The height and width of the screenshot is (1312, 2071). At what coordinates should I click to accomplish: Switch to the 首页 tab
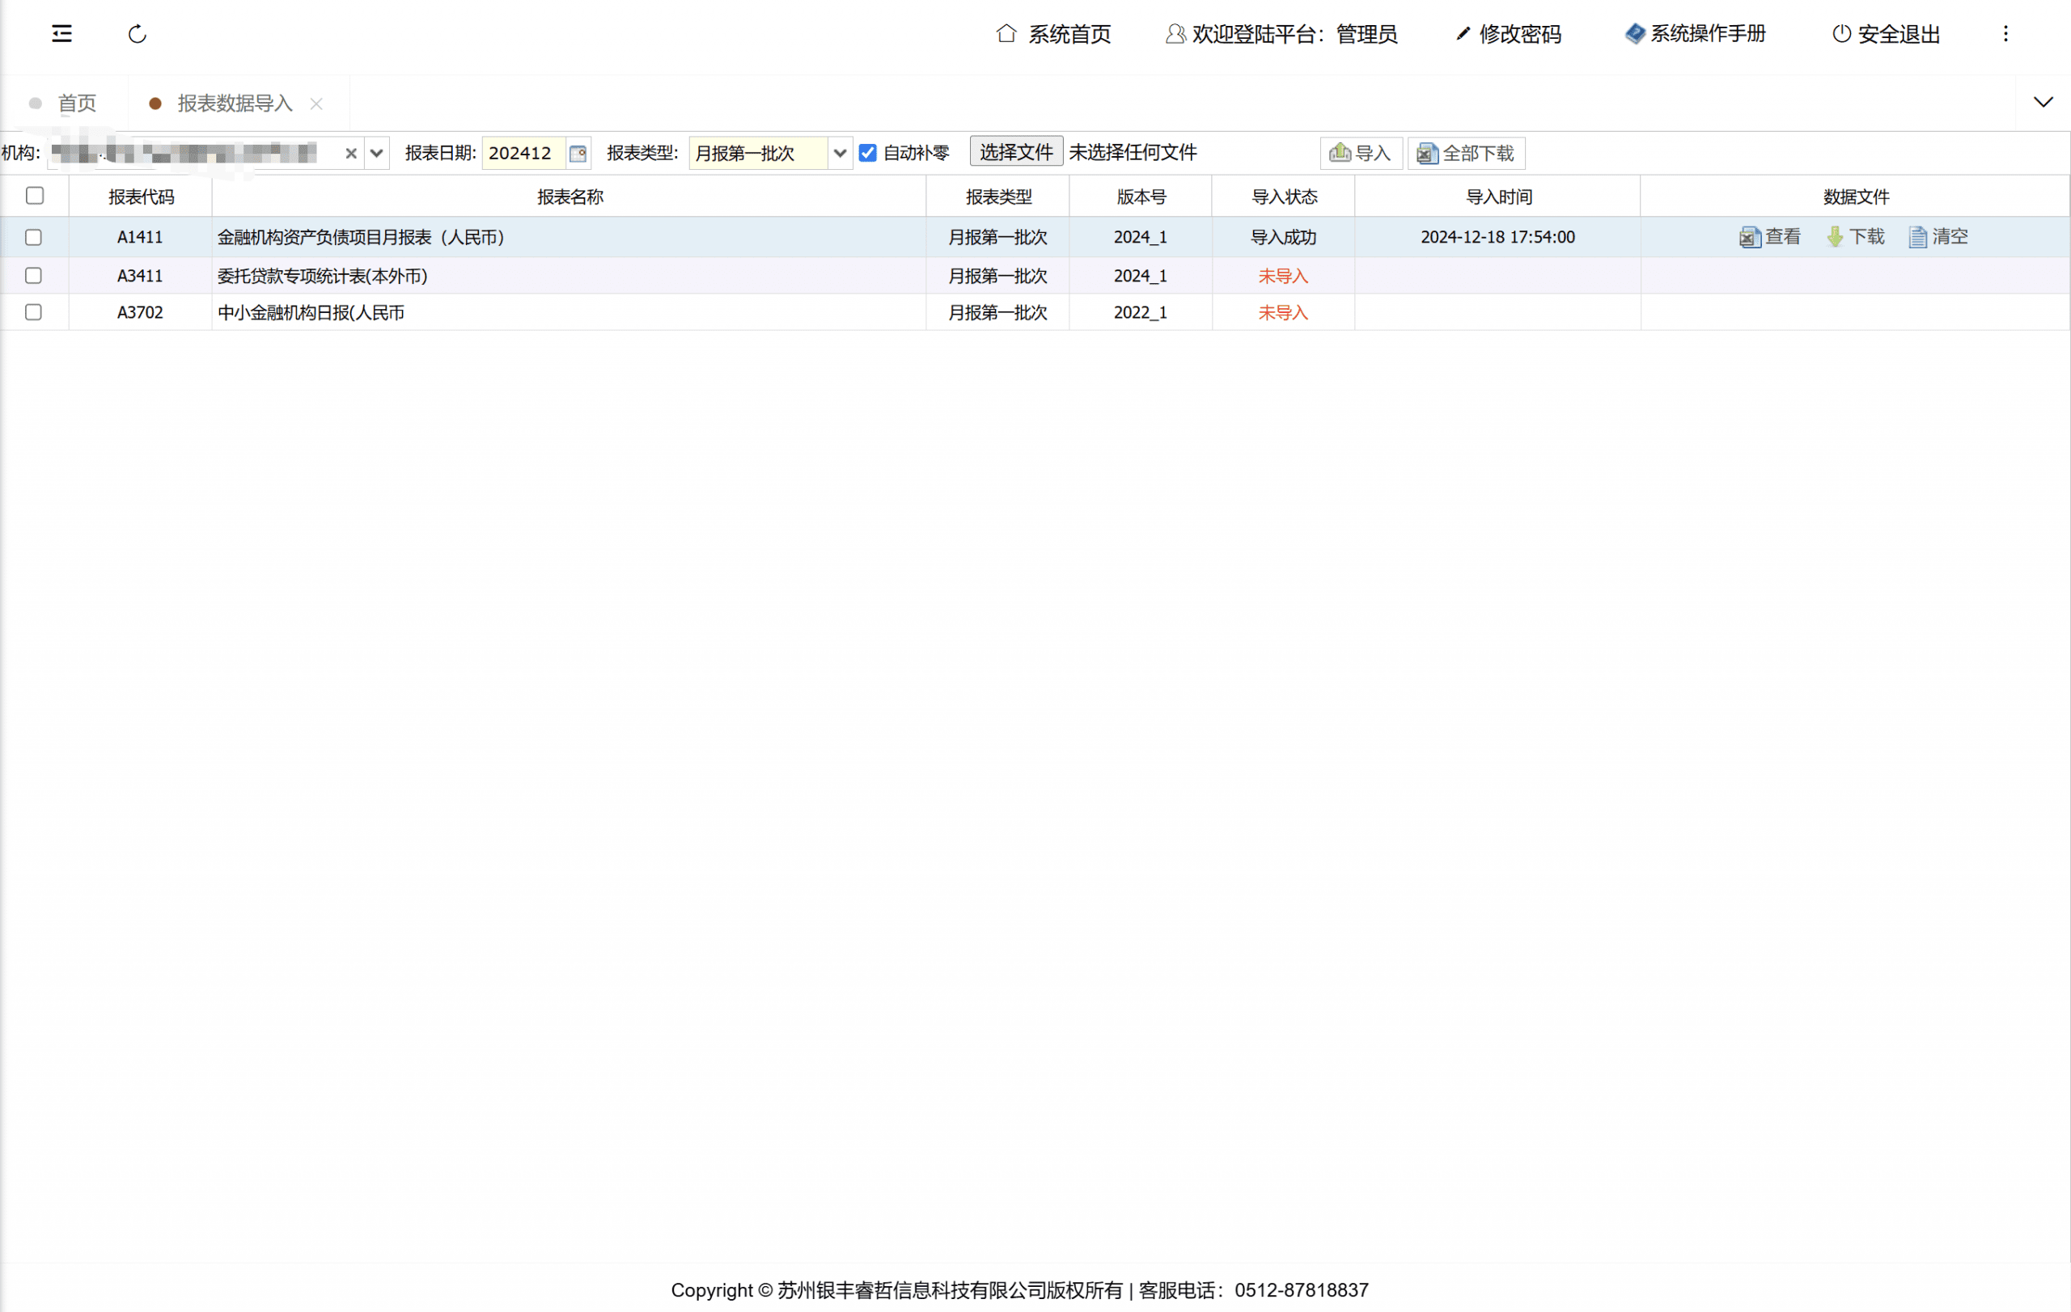[x=76, y=104]
